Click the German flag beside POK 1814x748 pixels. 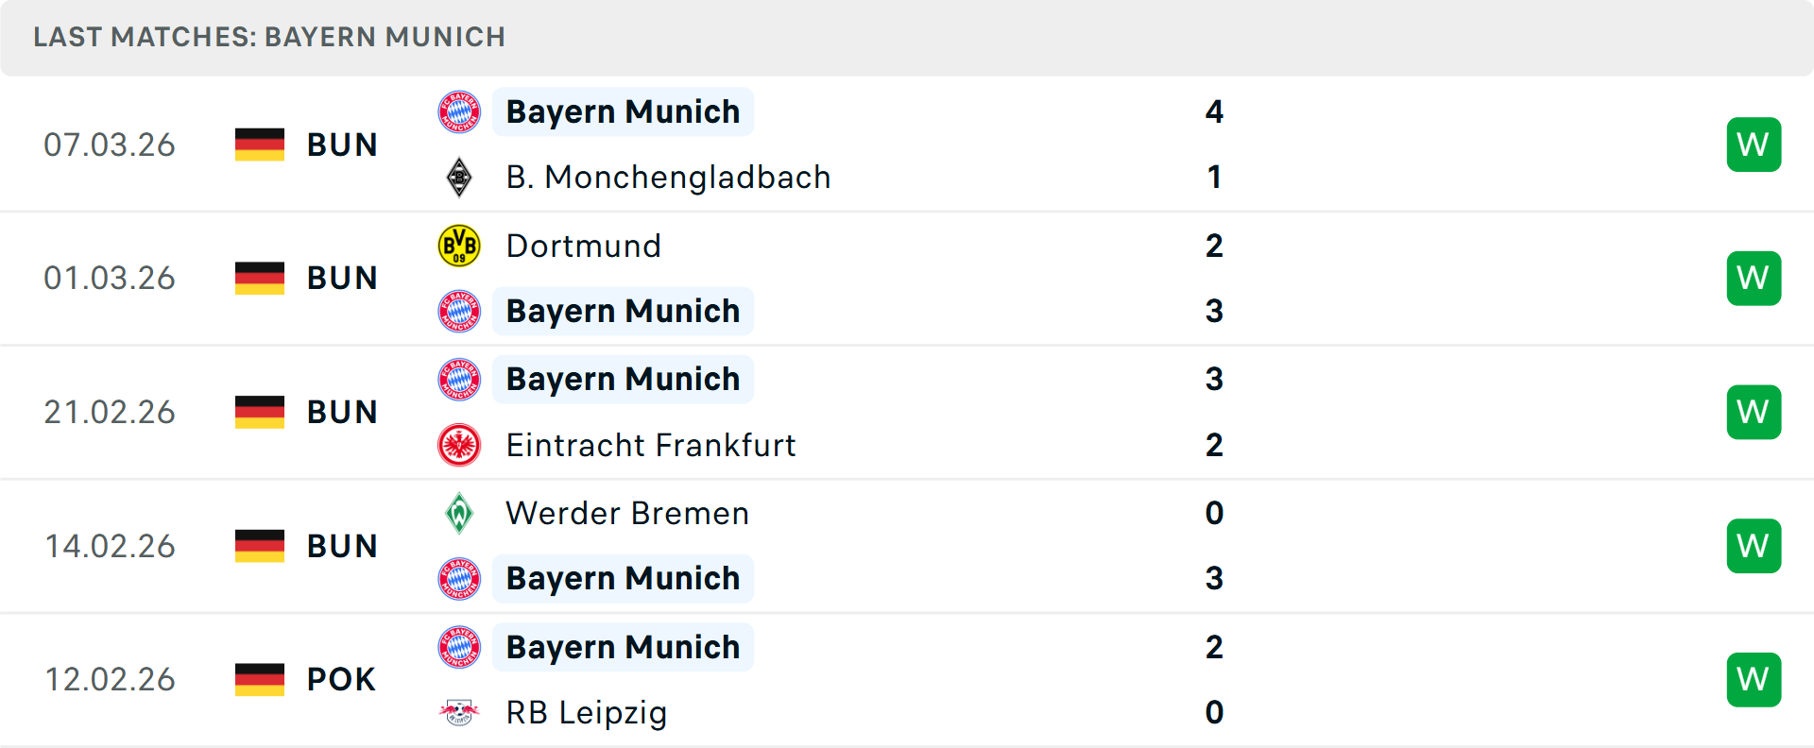pos(260,679)
